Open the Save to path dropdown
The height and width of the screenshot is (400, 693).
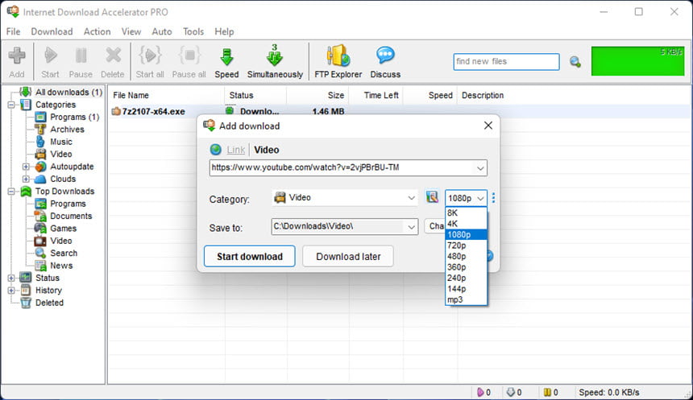point(411,227)
